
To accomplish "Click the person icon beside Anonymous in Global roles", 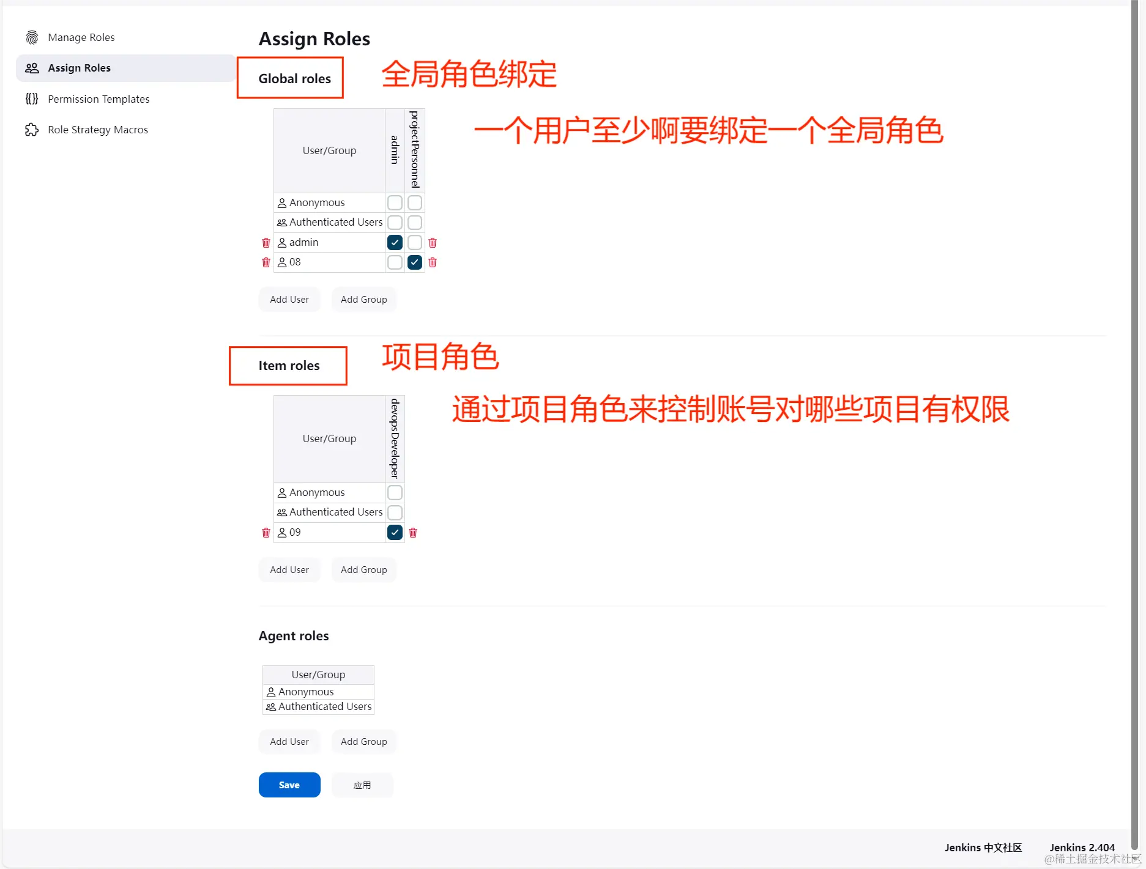I will [x=282, y=202].
